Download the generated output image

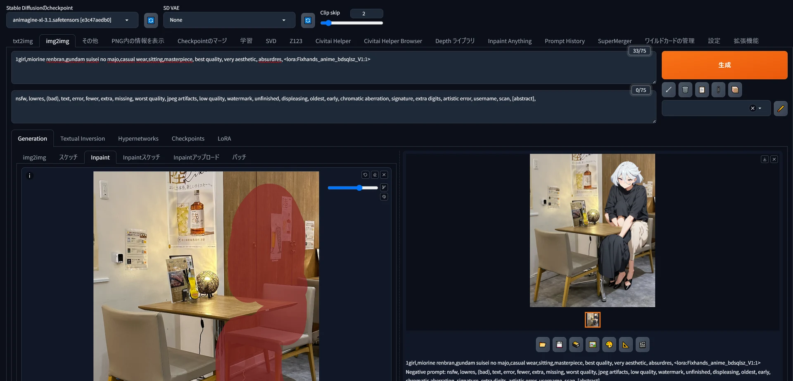tap(765, 159)
